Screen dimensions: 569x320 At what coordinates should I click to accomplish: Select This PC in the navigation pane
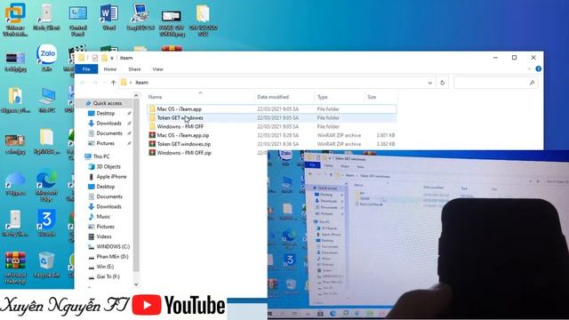coord(101,156)
